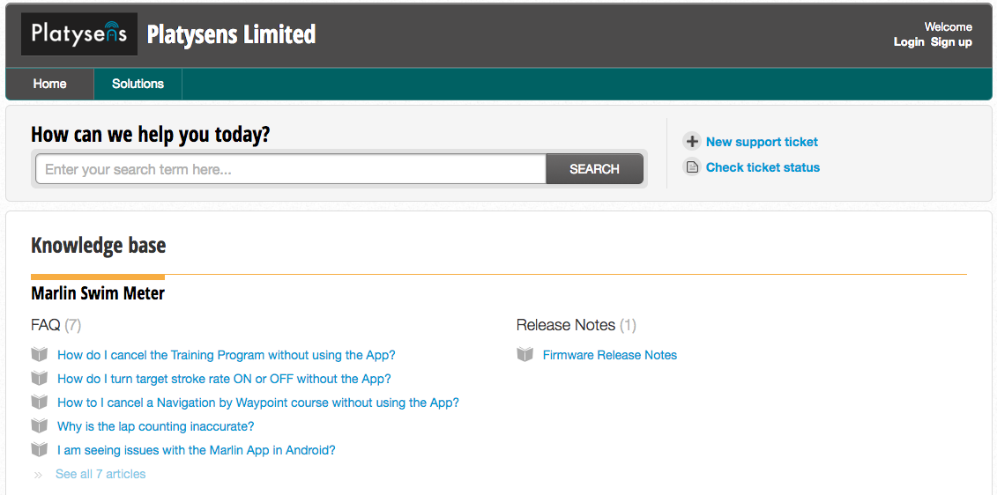The width and height of the screenshot is (997, 495).
Task: Open New support ticket link
Action: 762,142
